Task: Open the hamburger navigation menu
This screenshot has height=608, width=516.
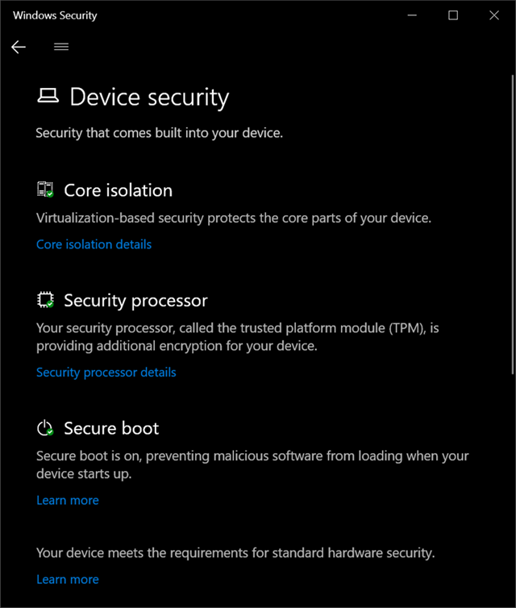Action: click(x=61, y=47)
